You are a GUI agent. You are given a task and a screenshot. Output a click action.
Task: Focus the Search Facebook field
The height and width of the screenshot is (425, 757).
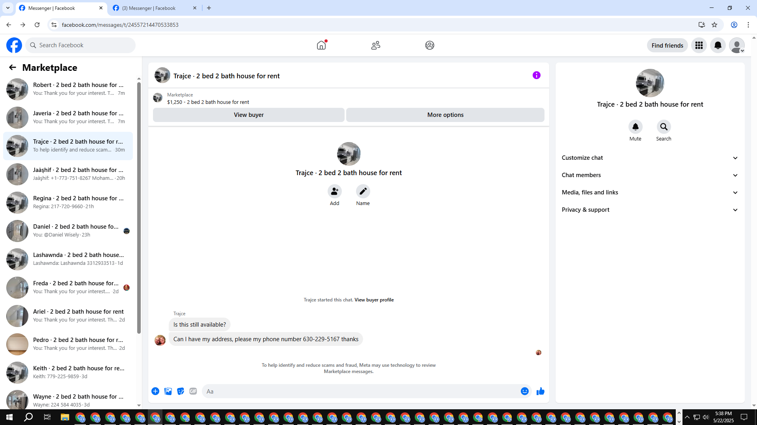[80, 45]
